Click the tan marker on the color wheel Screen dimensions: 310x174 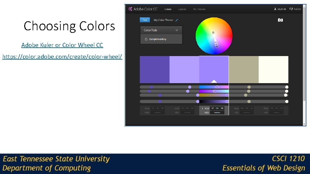click(x=213, y=33)
